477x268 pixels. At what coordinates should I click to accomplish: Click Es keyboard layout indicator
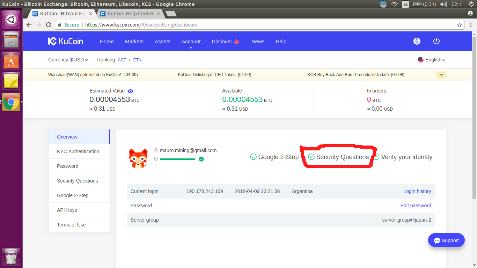(x=405, y=4)
